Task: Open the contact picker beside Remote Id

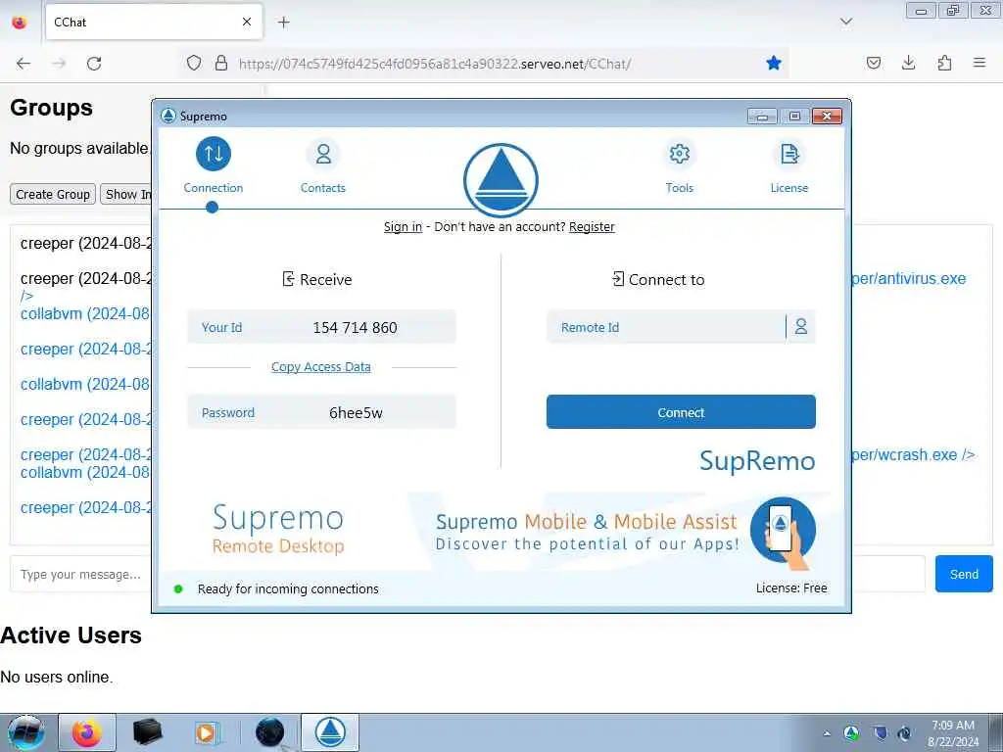Action: (801, 327)
